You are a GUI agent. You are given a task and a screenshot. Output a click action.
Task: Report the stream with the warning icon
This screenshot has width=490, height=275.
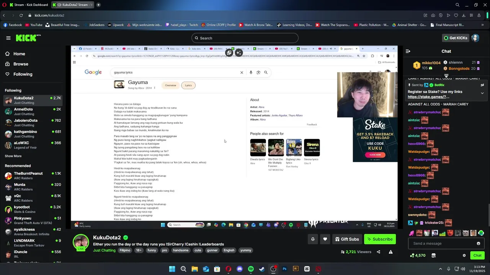point(390,252)
